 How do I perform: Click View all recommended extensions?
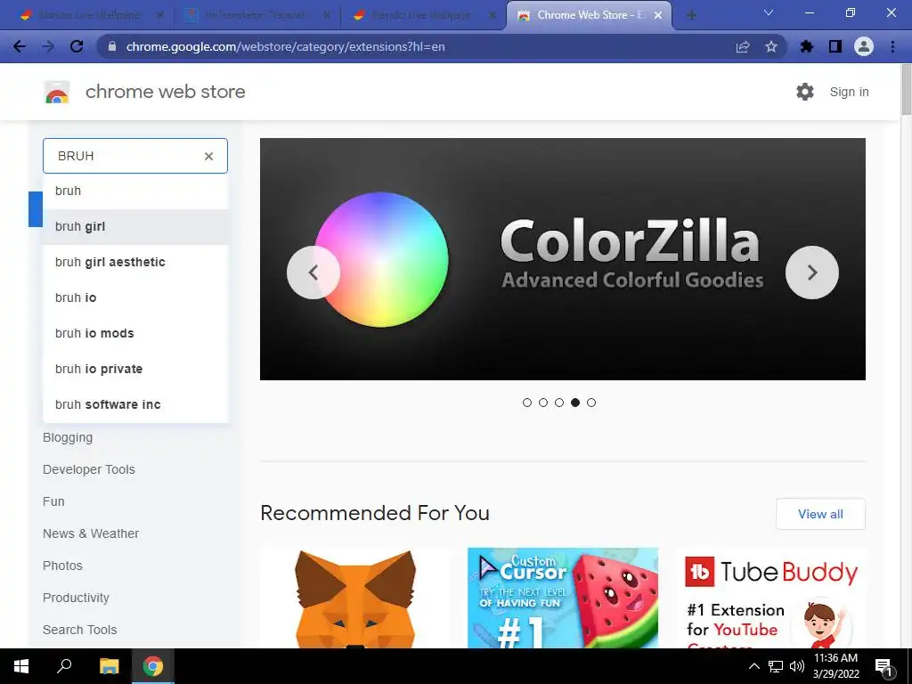point(820,514)
